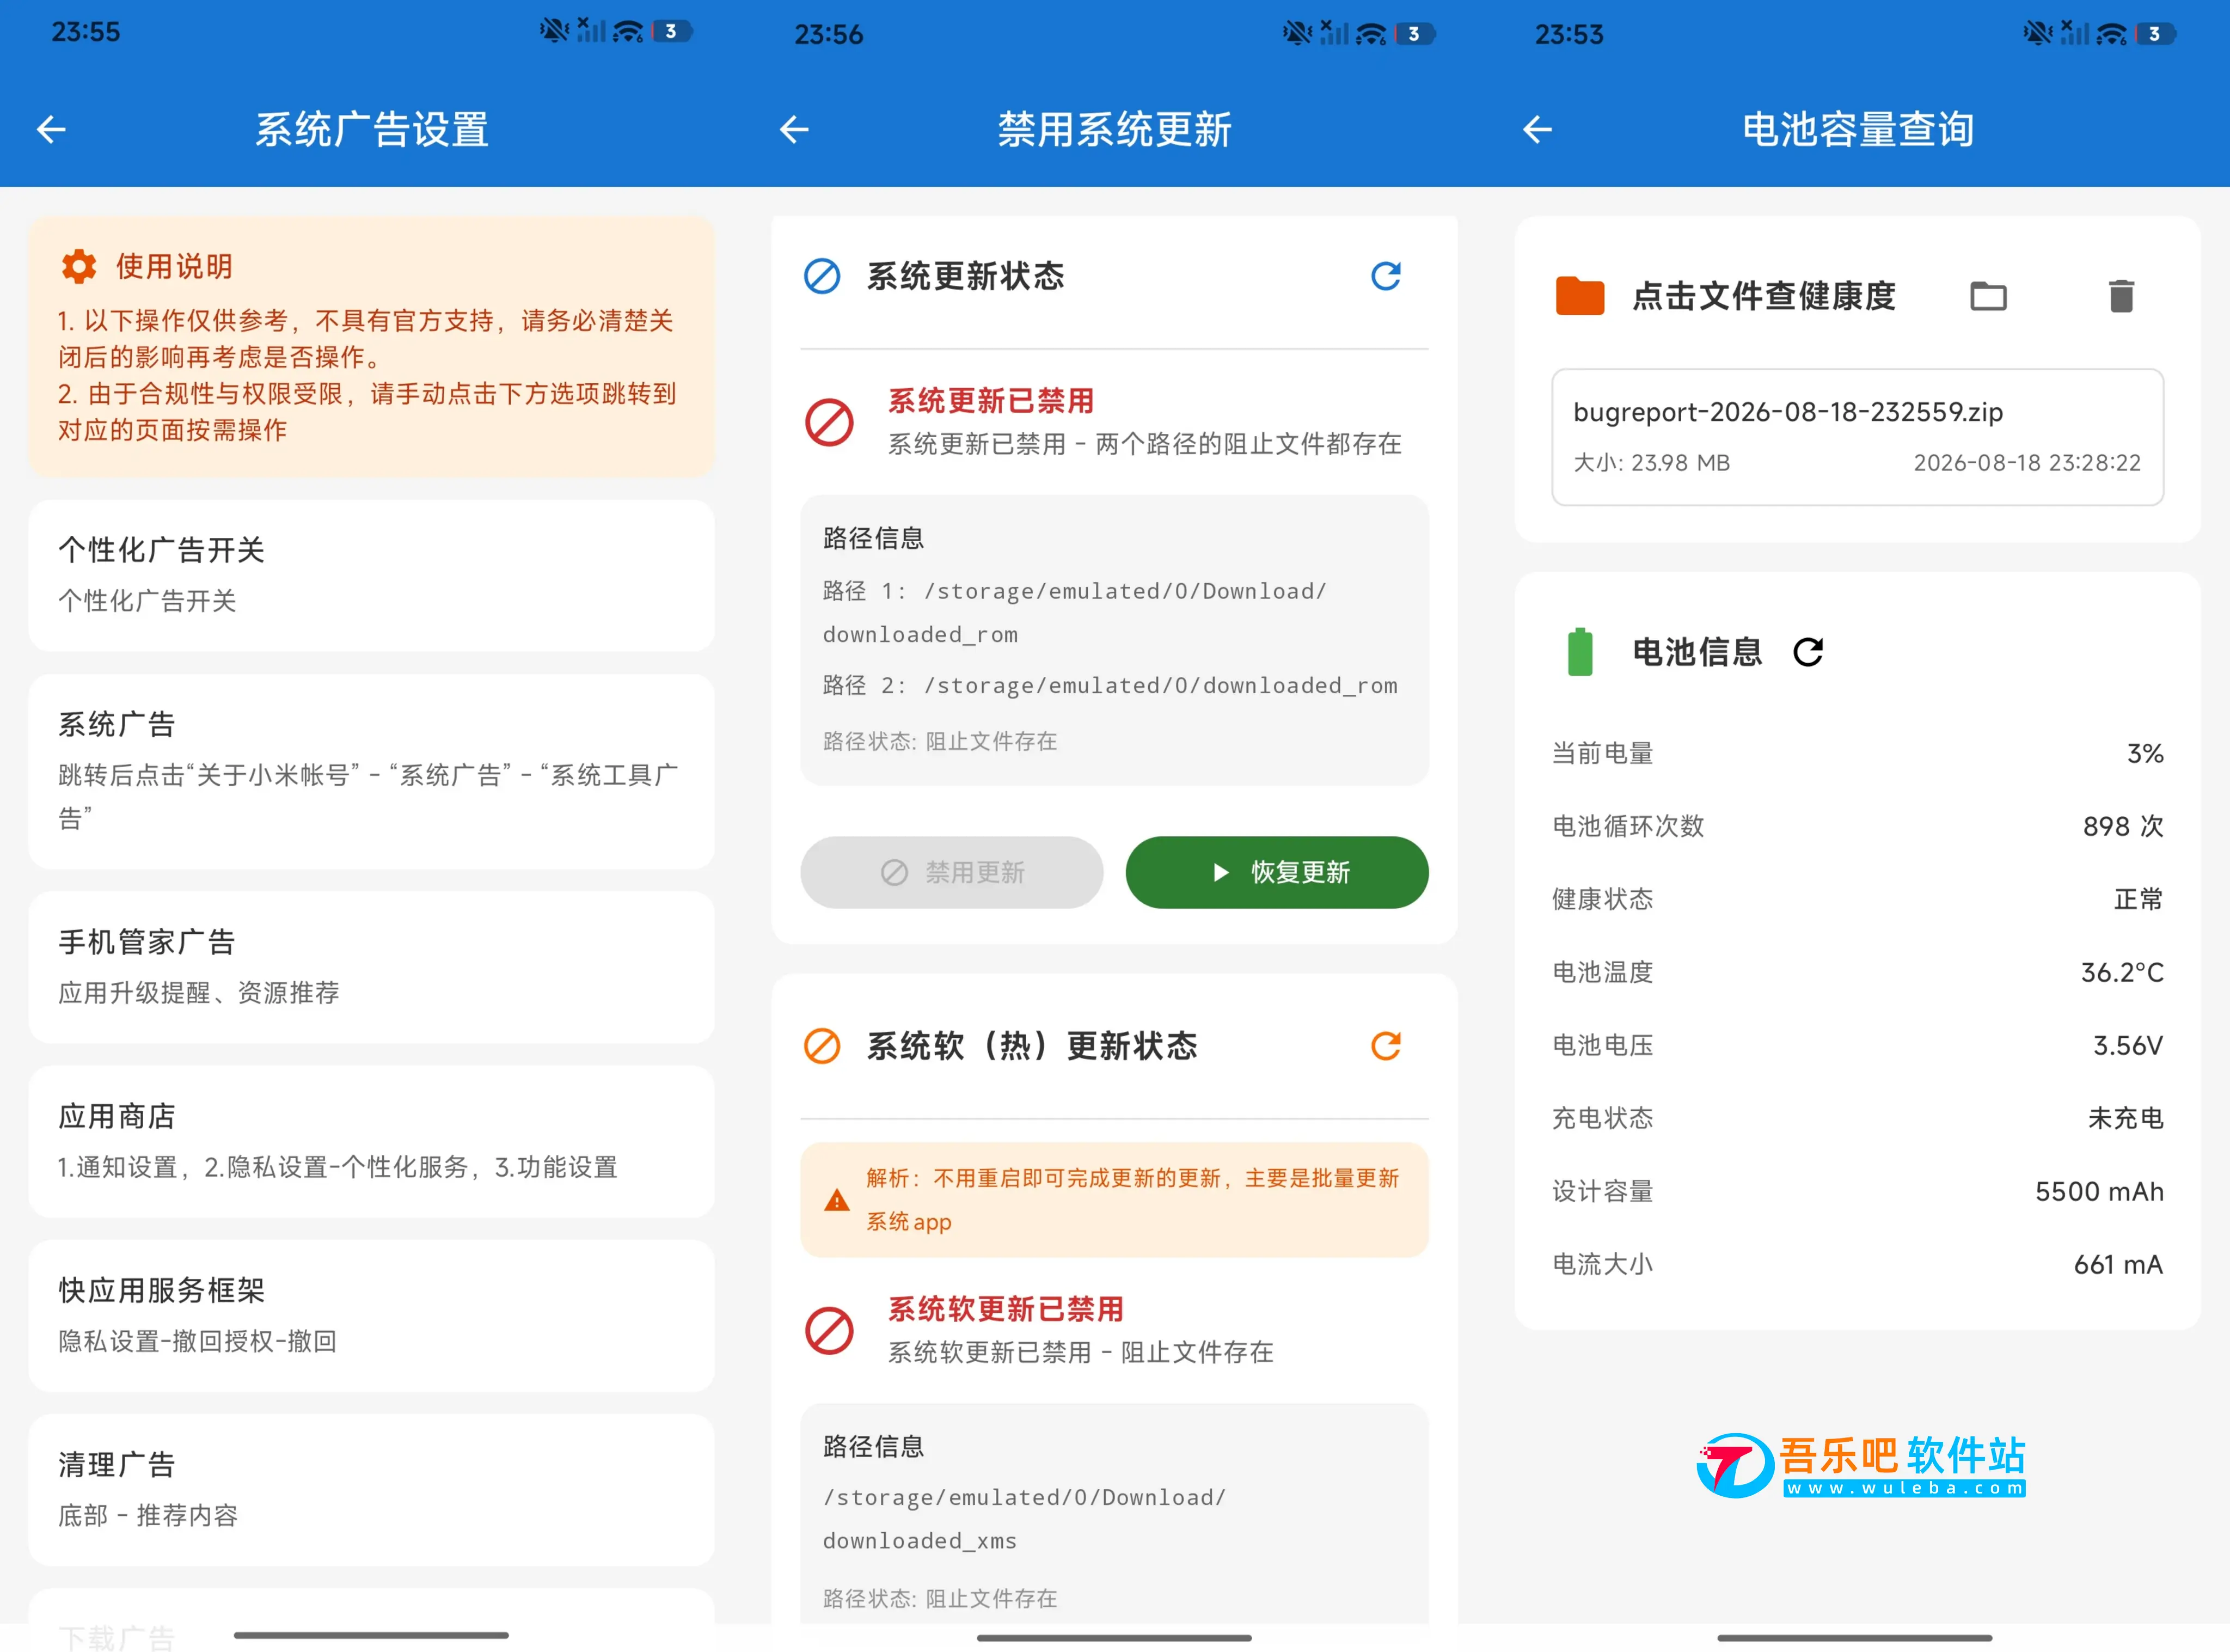
Task: Click the 使用说明 heading
Action: (174, 266)
